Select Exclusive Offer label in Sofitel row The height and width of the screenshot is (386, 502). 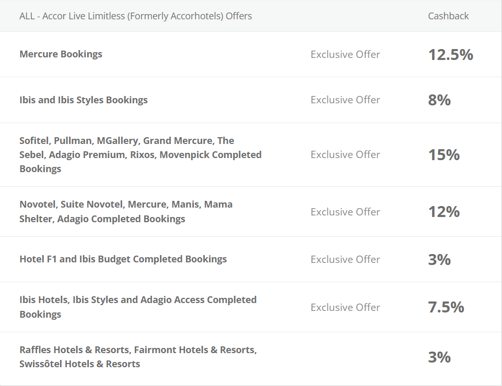tap(345, 155)
